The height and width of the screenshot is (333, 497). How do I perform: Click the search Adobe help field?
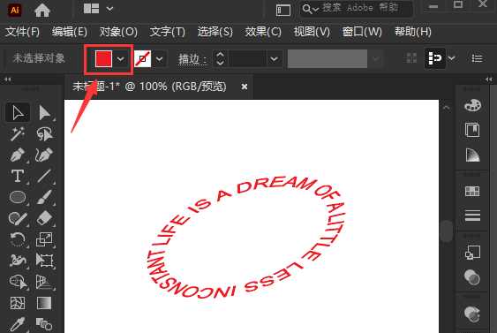coord(357,9)
